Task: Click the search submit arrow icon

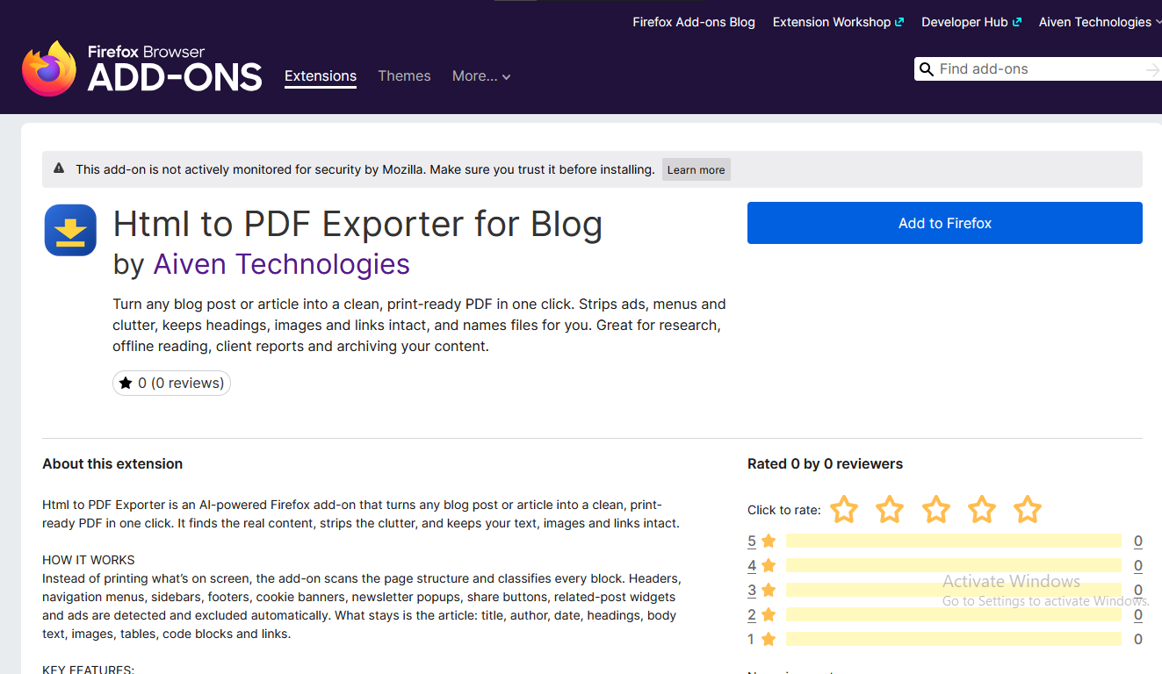Action: pyautogui.click(x=1152, y=69)
